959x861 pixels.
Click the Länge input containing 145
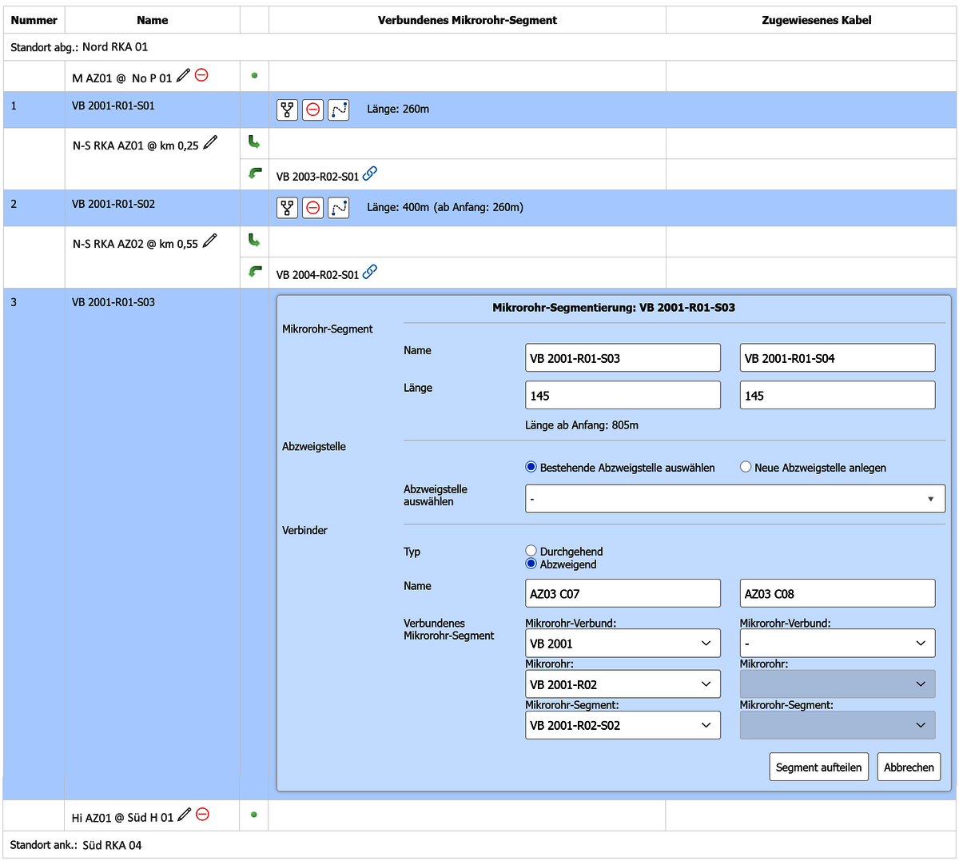(623, 395)
